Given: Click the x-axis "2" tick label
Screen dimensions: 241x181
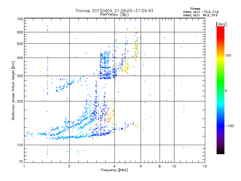Looking at the screenshot, I should pos(69,166).
